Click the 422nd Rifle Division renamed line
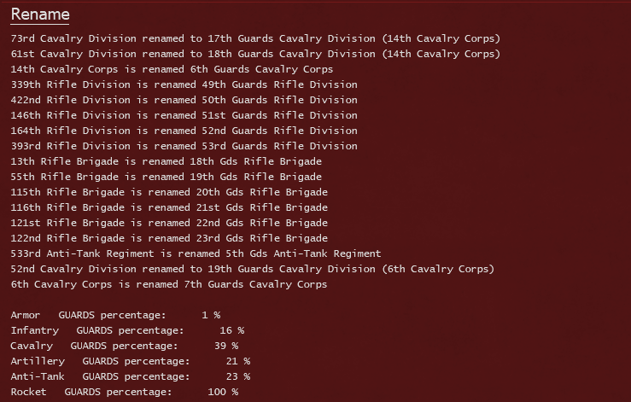Image resolution: width=631 pixels, height=402 pixels. click(184, 100)
